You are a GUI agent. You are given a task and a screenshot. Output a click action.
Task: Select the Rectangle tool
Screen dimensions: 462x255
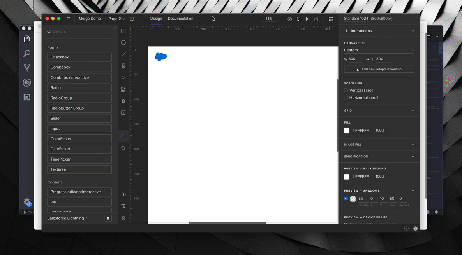pos(123,31)
